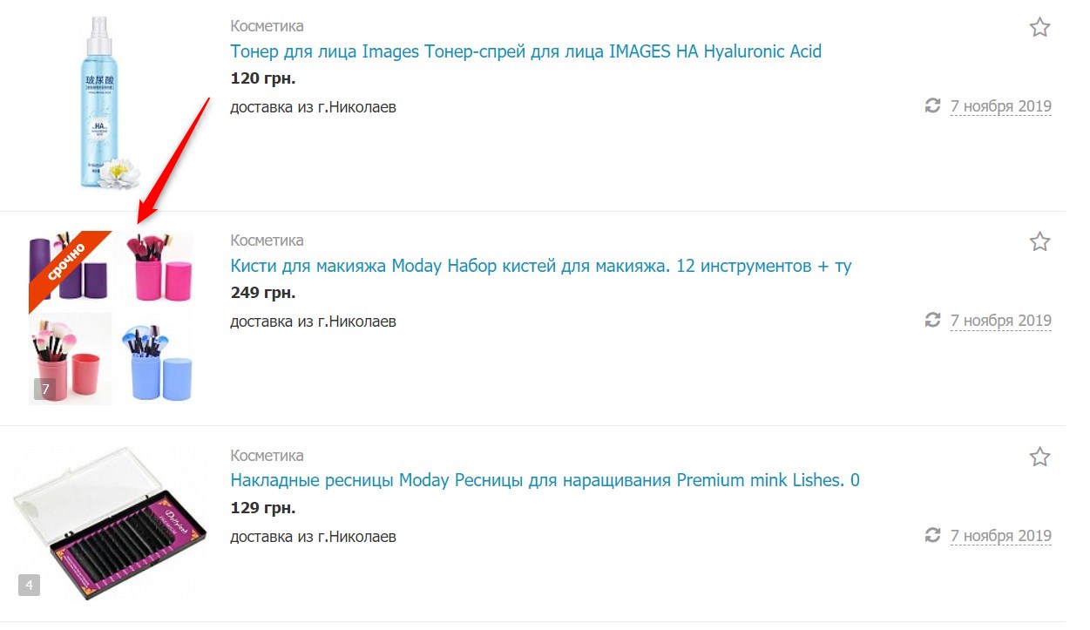1090x630 pixels.
Task: Favorite the Images toner listing with star
Action: (1039, 27)
